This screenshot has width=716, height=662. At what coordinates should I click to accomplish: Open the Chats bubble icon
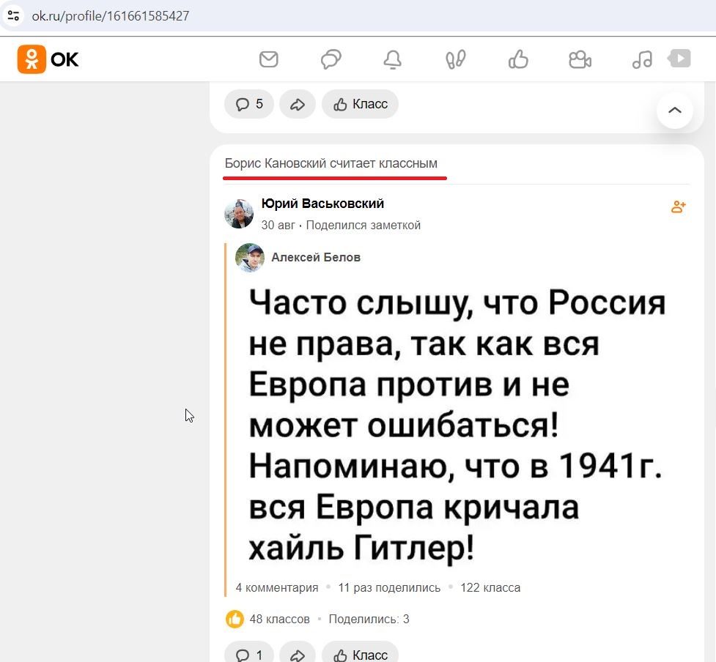(x=331, y=59)
